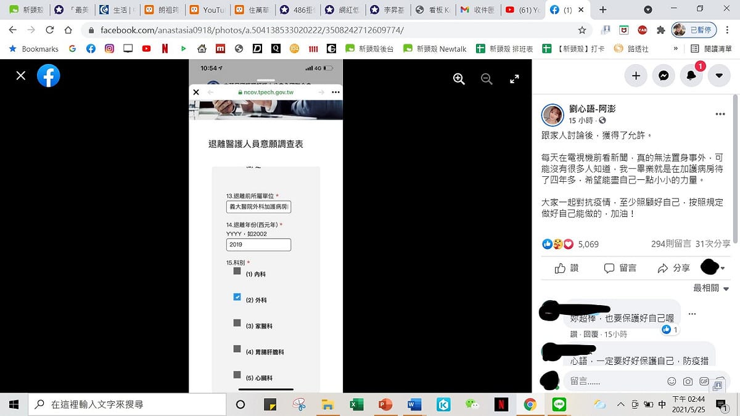The image size is (740, 416).
Task: Click the 已暫停 Chrome profile button
Action: pyautogui.click(x=693, y=30)
